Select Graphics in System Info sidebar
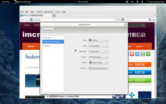Screen dimensions: 166x104 coord(53,46)
